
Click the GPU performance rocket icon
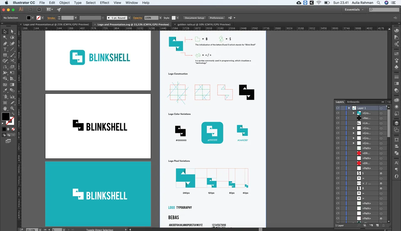[x=59, y=9]
